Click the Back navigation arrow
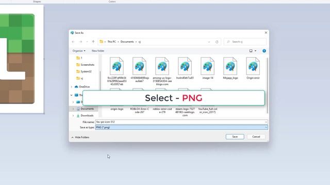330x185 pixels. 73,42
